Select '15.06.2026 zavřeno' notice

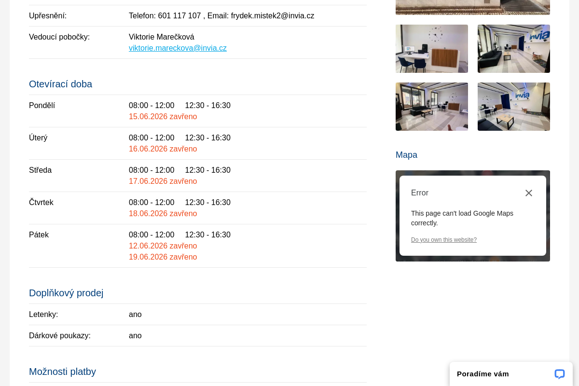(x=163, y=117)
